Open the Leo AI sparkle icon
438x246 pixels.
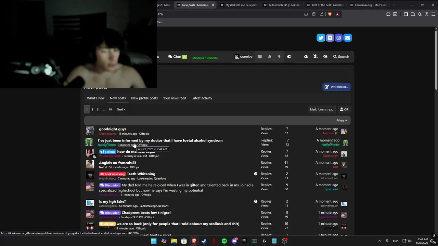(x=420, y=14)
